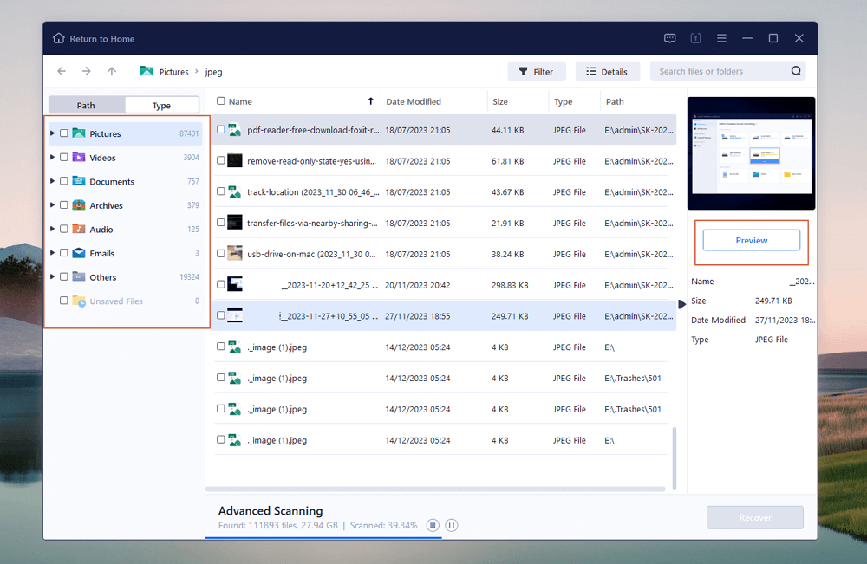
Task: Switch to the Type tab
Action: click(161, 106)
